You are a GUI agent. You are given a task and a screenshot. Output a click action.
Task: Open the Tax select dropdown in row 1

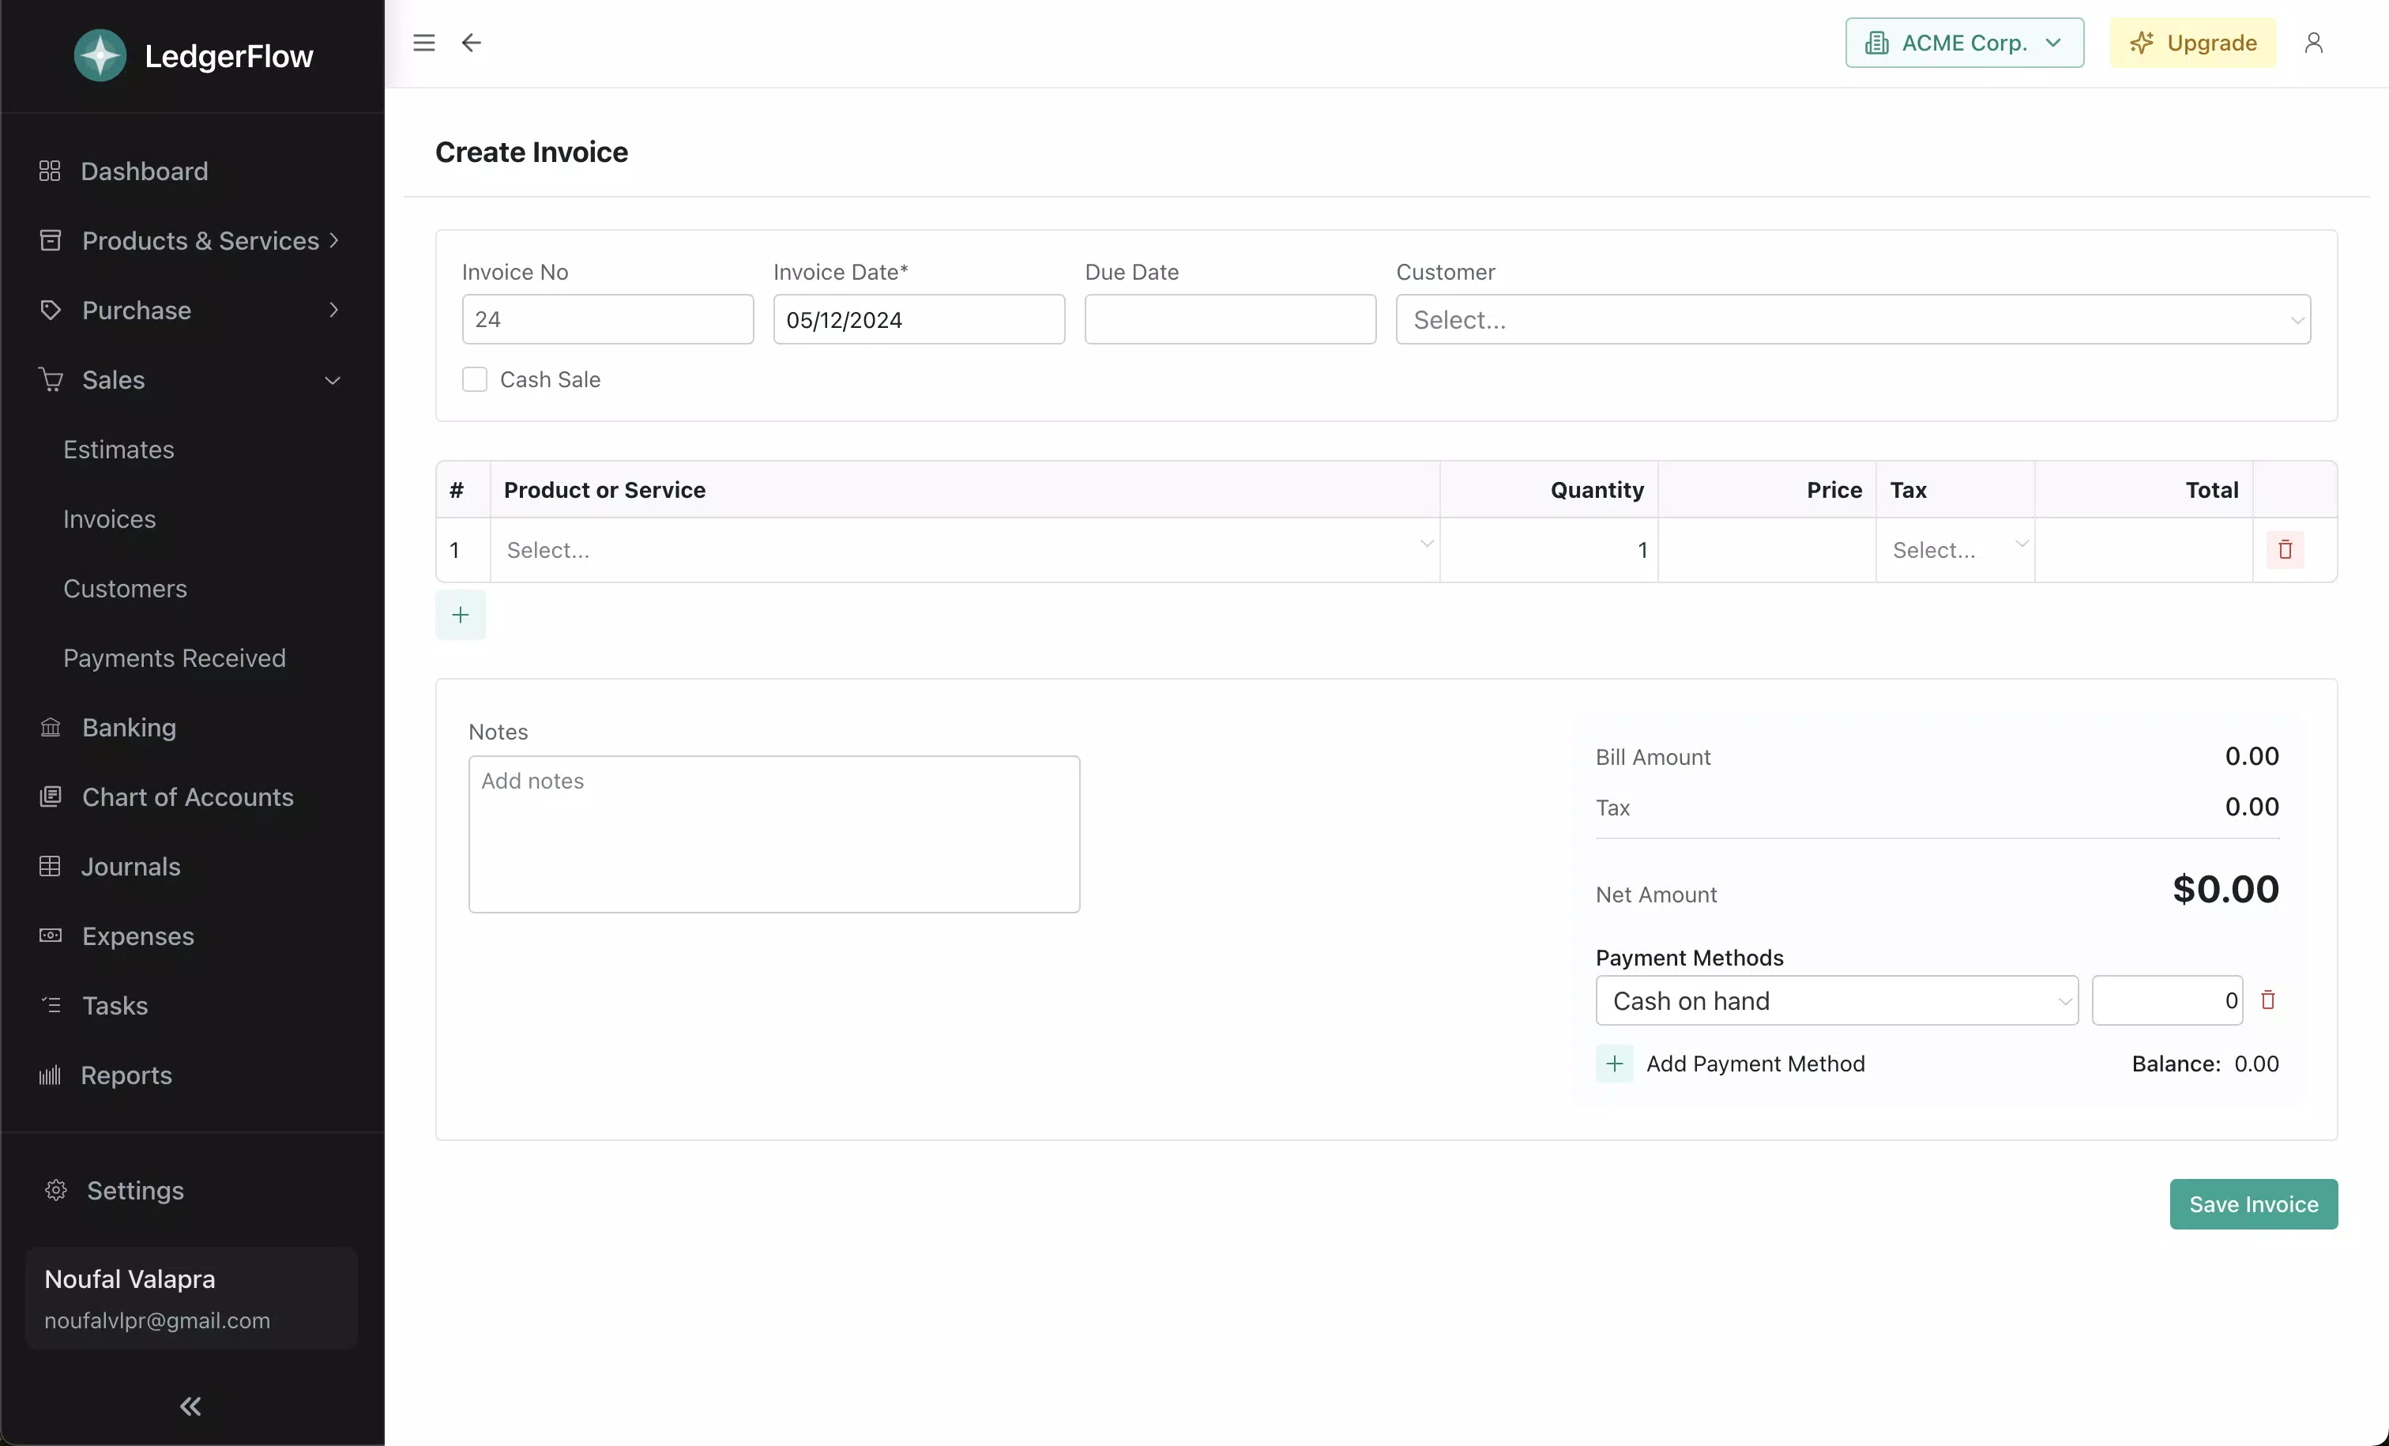point(1954,550)
